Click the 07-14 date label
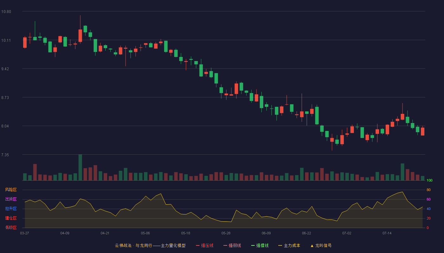Viewport: 444px width, 253px height. (x=387, y=233)
